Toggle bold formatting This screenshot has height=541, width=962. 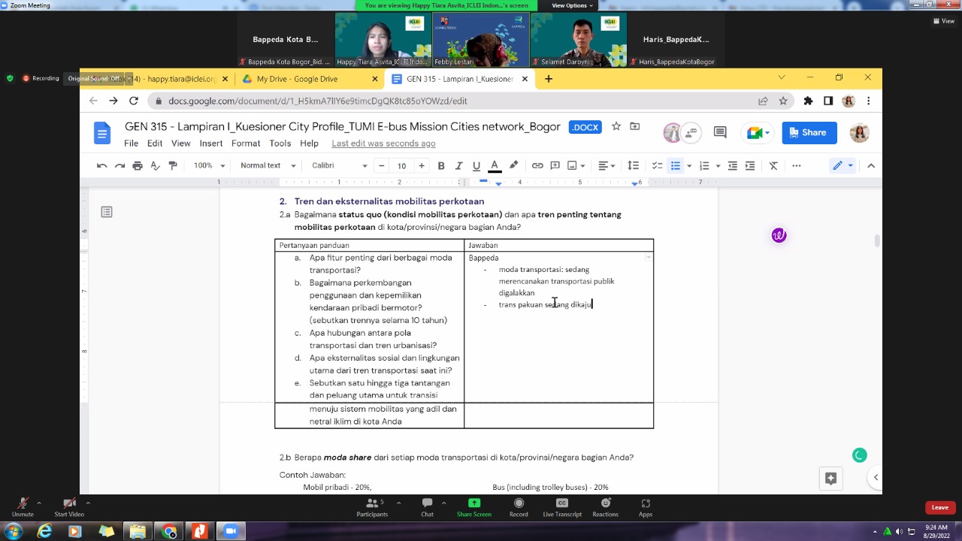[x=441, y=165]
